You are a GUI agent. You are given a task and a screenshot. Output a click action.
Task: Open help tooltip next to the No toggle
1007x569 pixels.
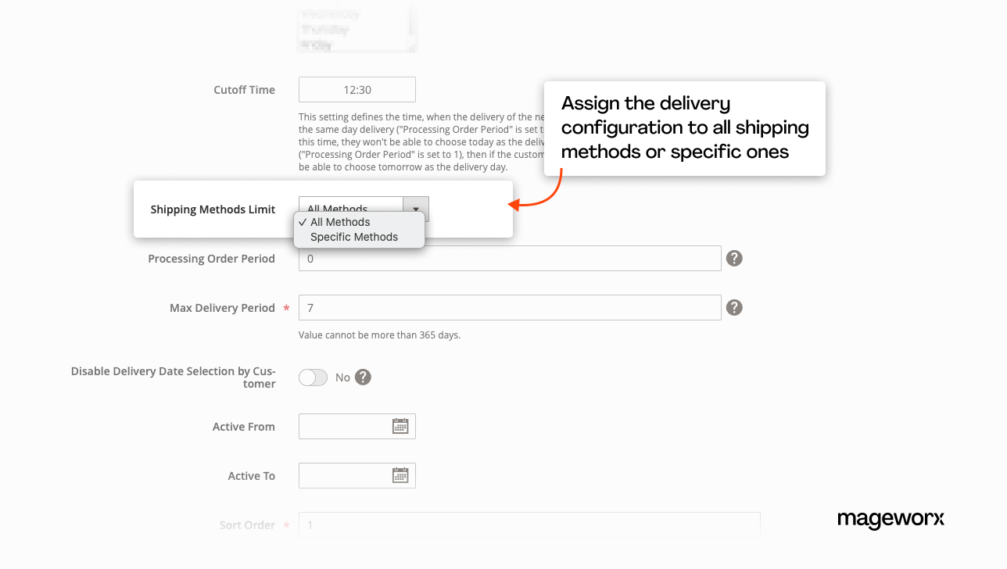363,378
